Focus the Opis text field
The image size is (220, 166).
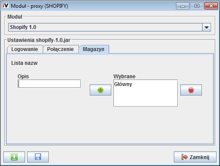tap(49, 84)
